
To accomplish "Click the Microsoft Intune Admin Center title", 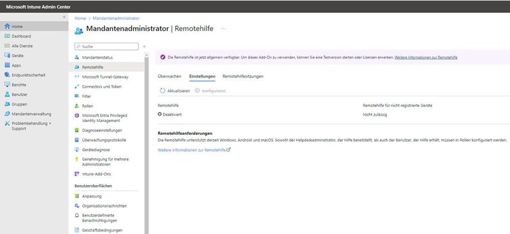I will pos(38,7).
